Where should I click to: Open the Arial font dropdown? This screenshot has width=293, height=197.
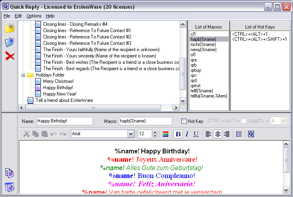coord(131,134)
